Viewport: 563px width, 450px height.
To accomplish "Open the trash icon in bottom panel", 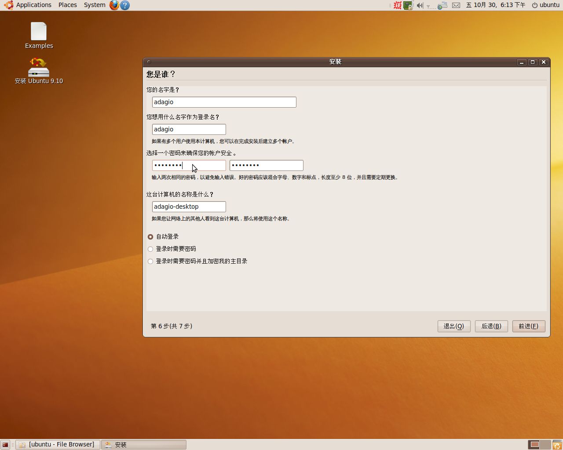I will click(557, 444).
